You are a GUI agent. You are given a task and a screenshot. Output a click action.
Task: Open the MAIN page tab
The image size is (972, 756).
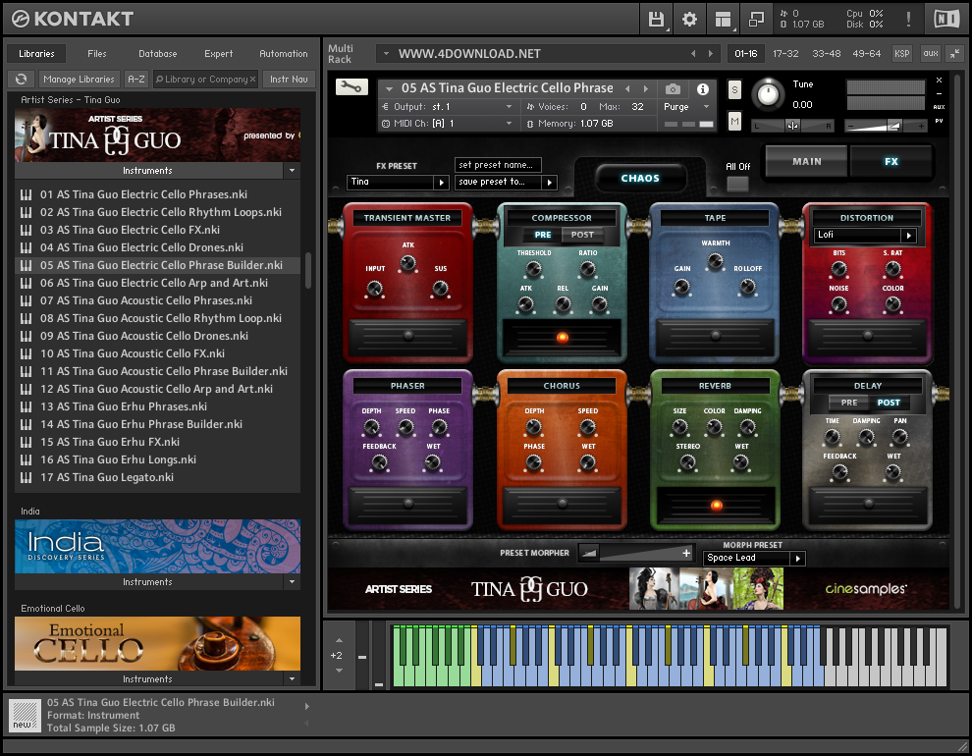(806, 162)
